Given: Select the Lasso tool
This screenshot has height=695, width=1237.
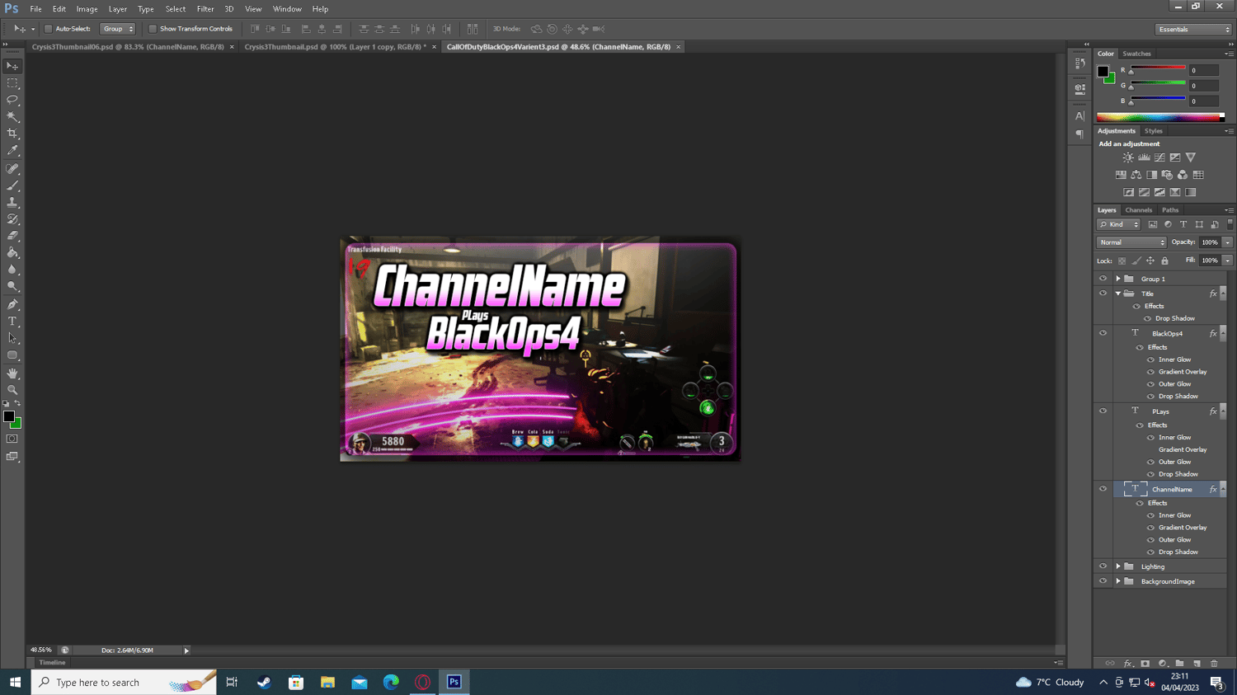Looking at the screenshot, I should (x=12, y=100).
